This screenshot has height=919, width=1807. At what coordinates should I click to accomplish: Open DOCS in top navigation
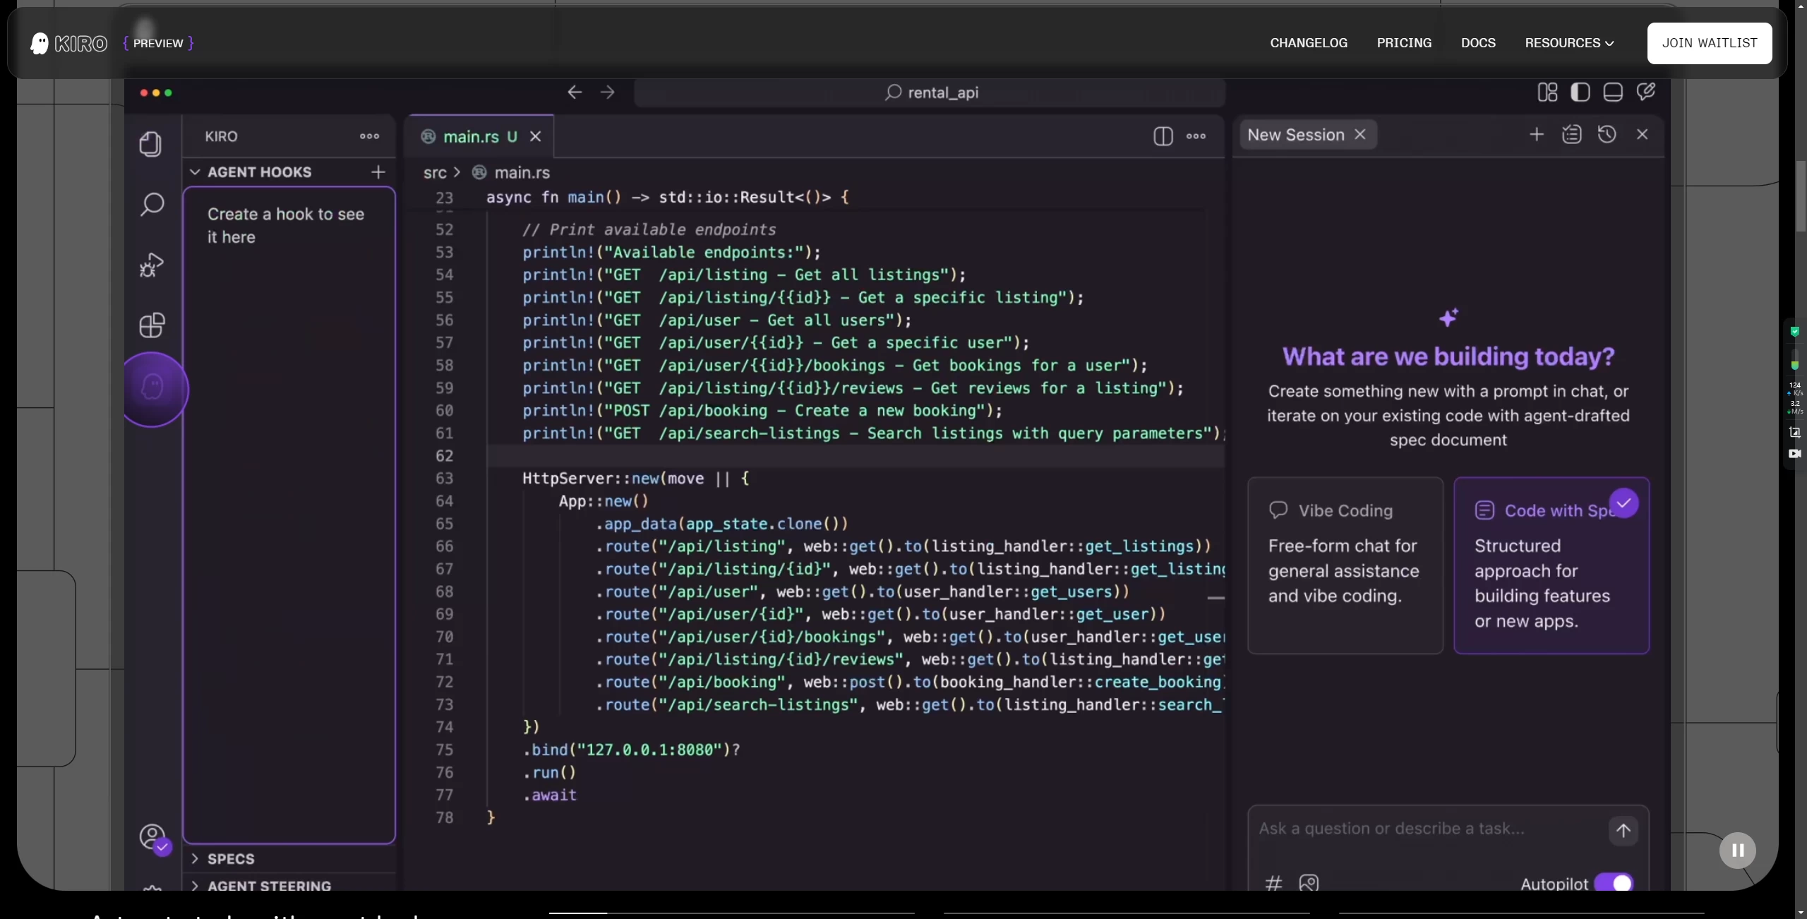click(1478, 43)
